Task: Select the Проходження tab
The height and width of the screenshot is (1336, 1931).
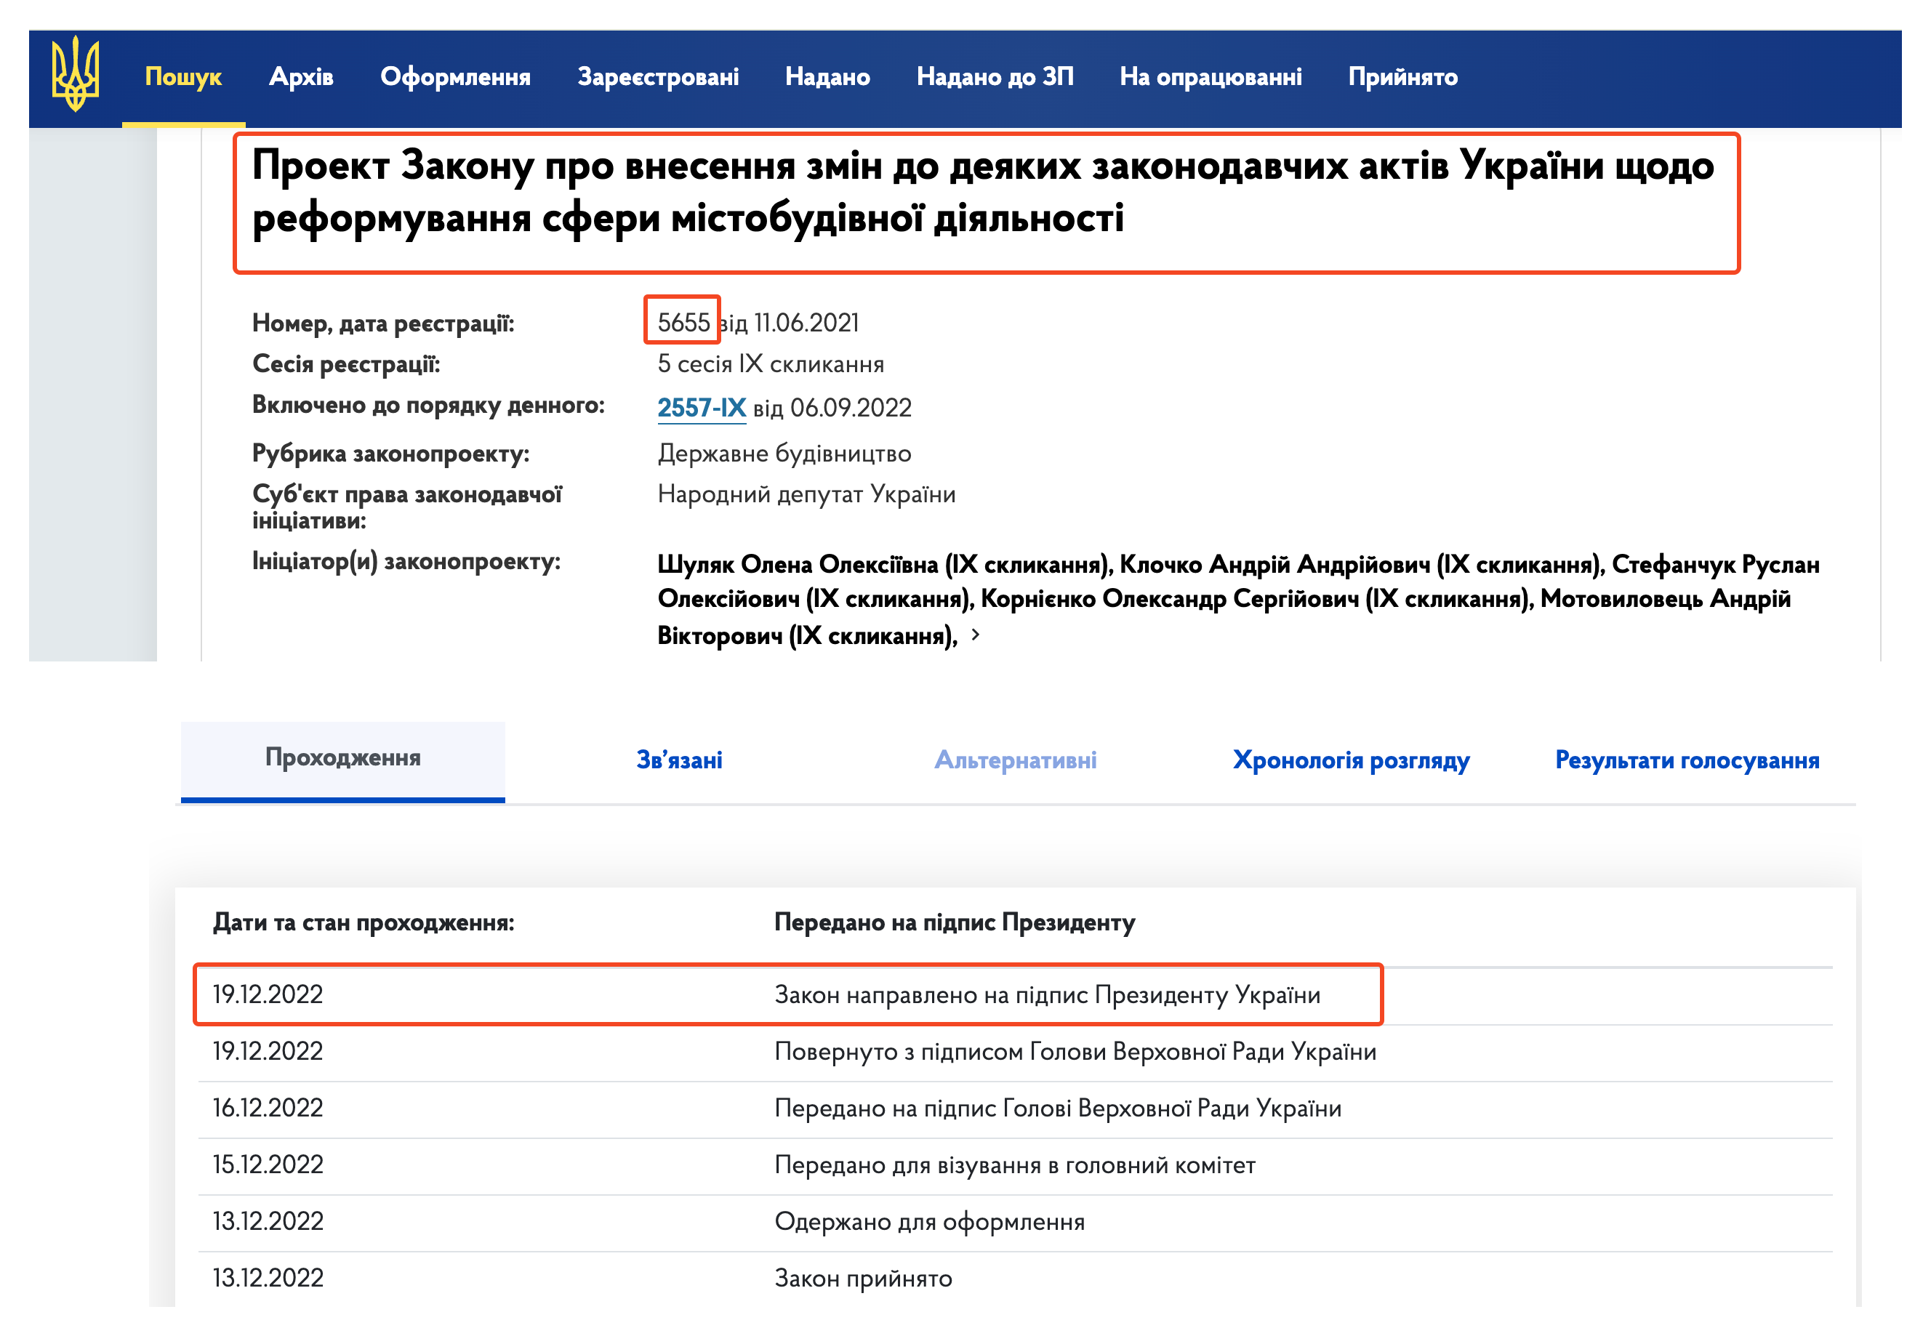Action: pos(343,760)
